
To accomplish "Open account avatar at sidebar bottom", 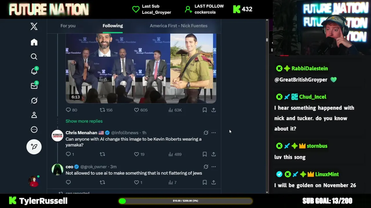I will 34,181.
